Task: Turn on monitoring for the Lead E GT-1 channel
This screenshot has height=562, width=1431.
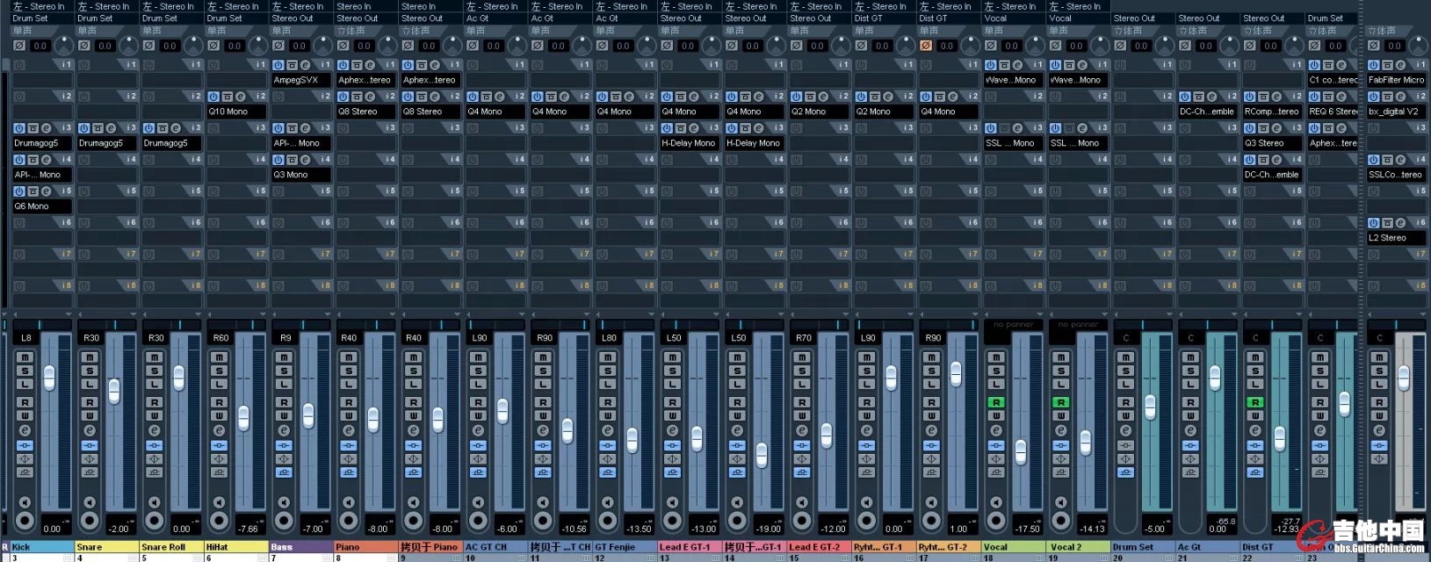Action: [673, 501]
